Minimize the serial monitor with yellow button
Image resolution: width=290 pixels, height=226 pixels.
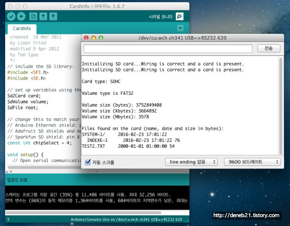point(93,38)
